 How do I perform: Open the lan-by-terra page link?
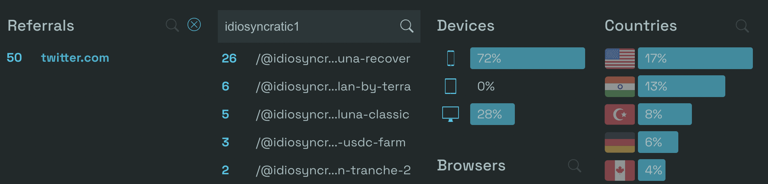tap(333, 87)
